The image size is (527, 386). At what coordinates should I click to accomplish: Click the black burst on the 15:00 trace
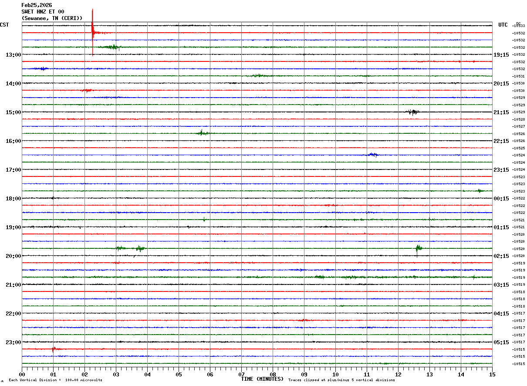coord(412,112)
